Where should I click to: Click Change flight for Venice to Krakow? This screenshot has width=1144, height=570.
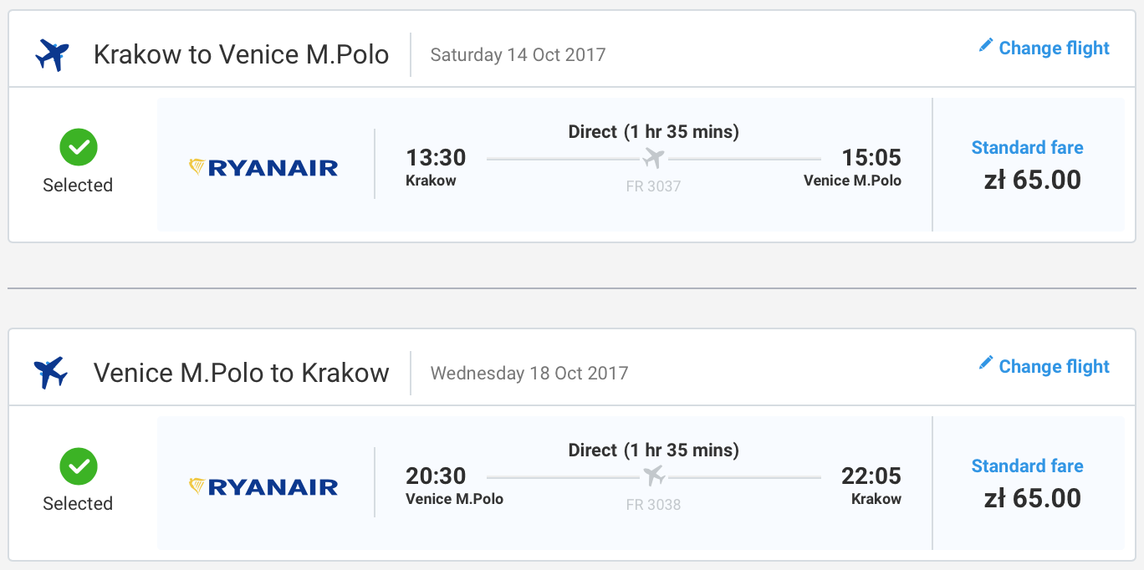pos(1054,367)
